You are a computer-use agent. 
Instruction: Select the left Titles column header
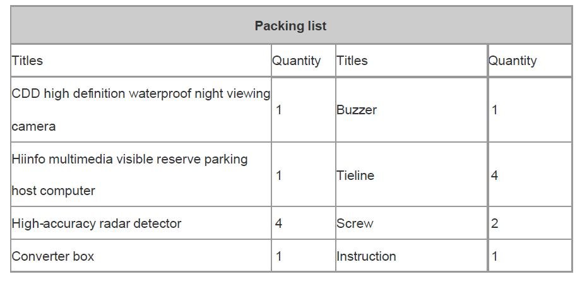[27, 61]
